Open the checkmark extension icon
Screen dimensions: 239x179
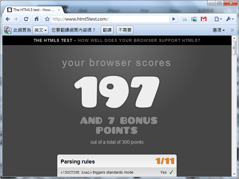click(184, 19)
